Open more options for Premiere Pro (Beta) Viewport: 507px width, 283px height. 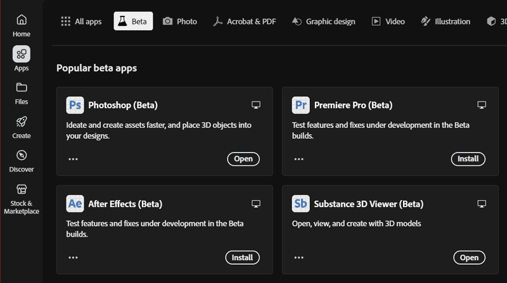point(298,159)
